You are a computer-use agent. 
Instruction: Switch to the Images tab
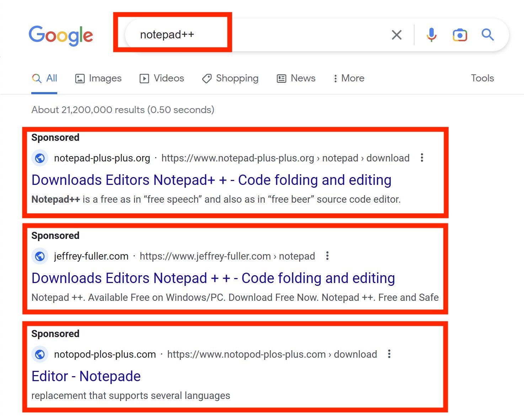tap(98, 78)
